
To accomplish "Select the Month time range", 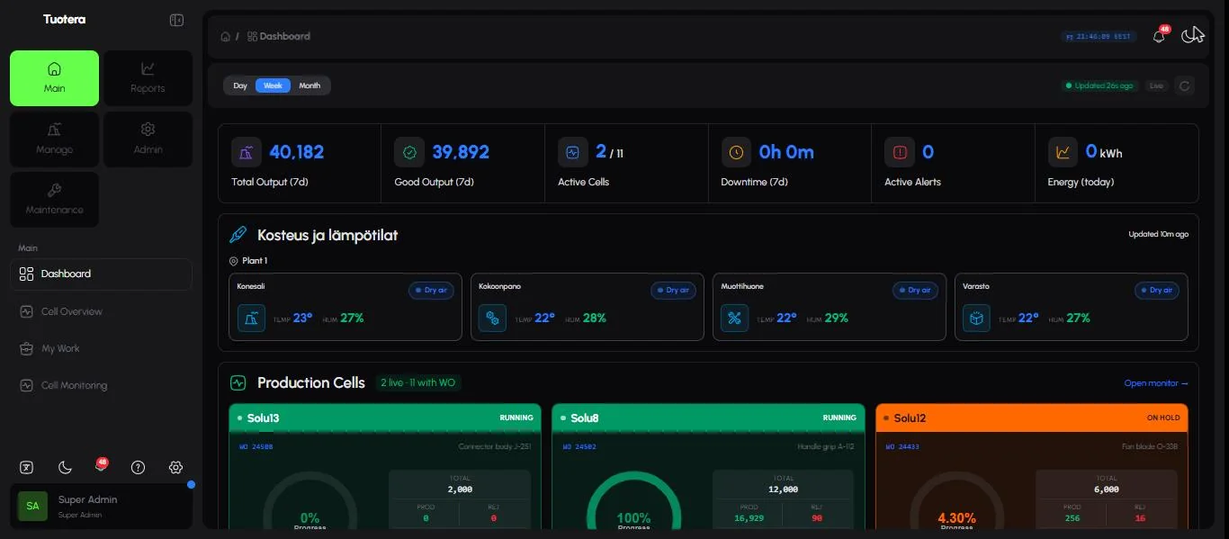I will pyautogui.click(x=309, y=85).
